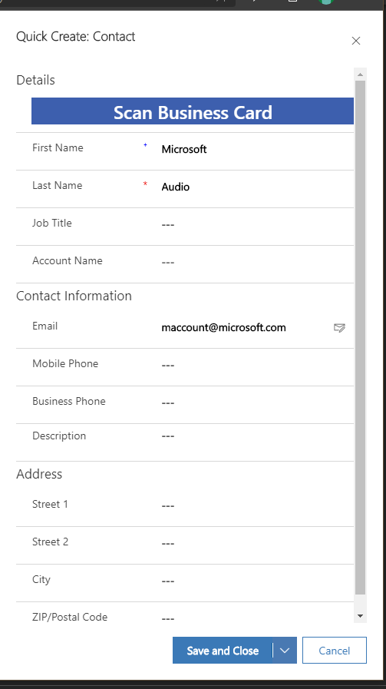Click the Email field with maccount@microsoft.com

pyautogui.click(x=244, y=328)
